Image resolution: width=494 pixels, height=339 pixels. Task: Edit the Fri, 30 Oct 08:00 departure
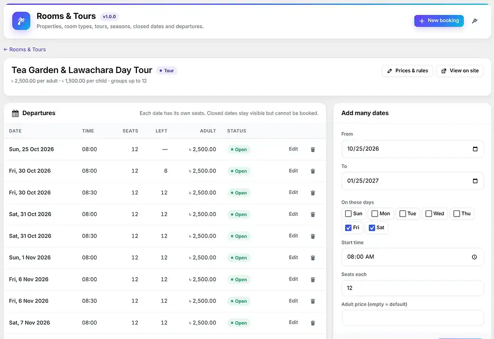[x=293, y=171]
